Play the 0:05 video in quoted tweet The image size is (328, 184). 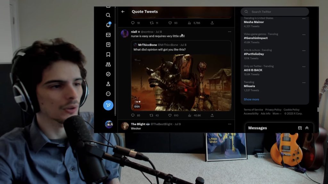point(181,82)
